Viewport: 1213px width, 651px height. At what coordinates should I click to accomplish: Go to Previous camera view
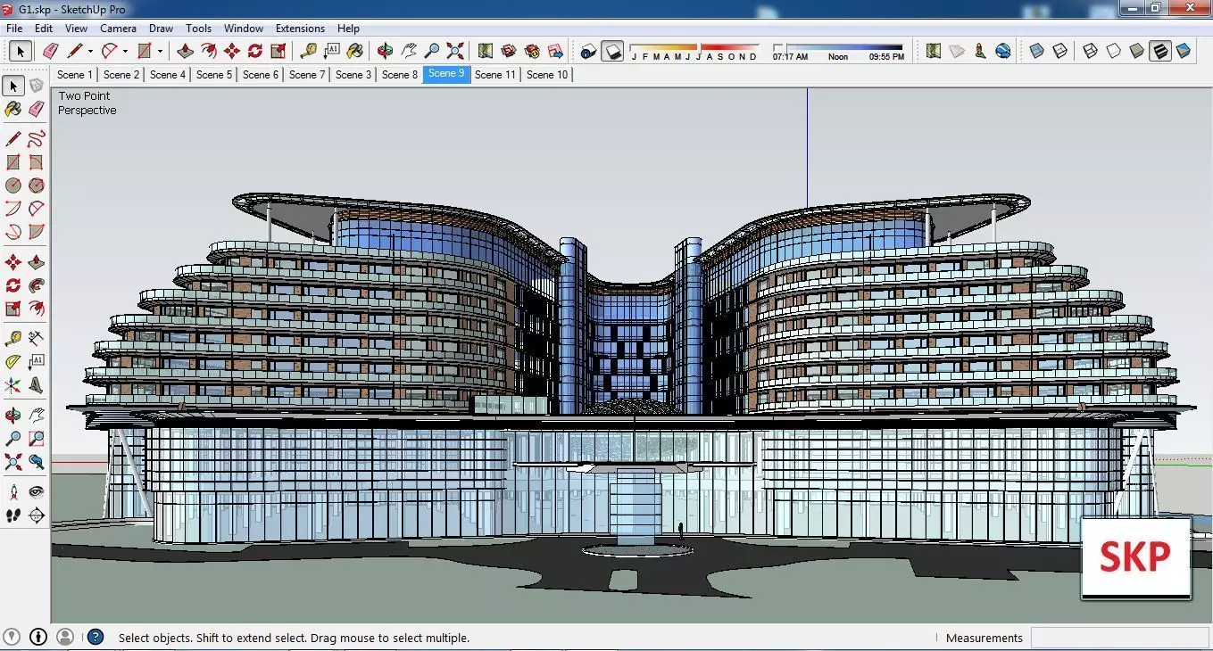[37, 462]
